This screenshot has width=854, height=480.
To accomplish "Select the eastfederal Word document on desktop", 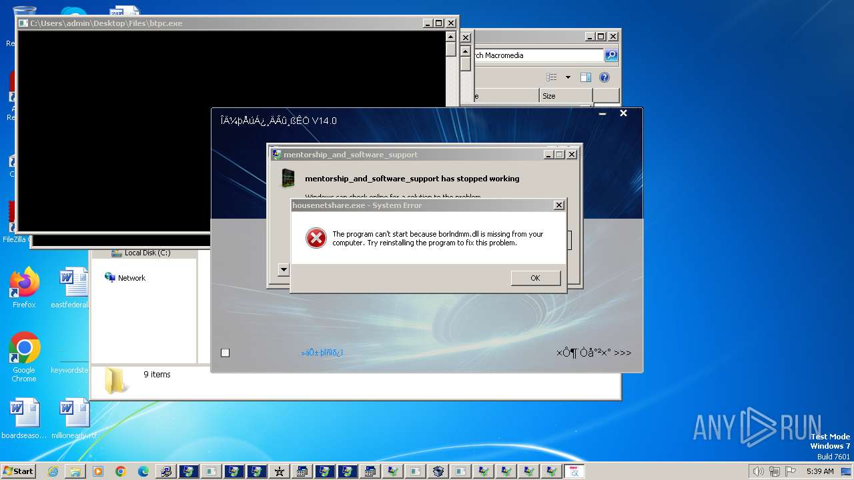I will point(70,288).
